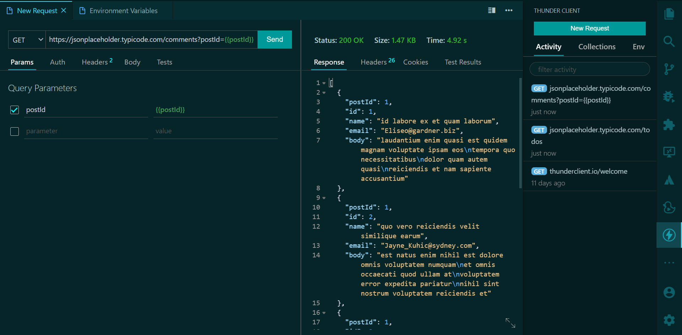Collapse JSON object fold arrow on line 9
The height and width of the screenshot is (335, 682).
(324, 198)
